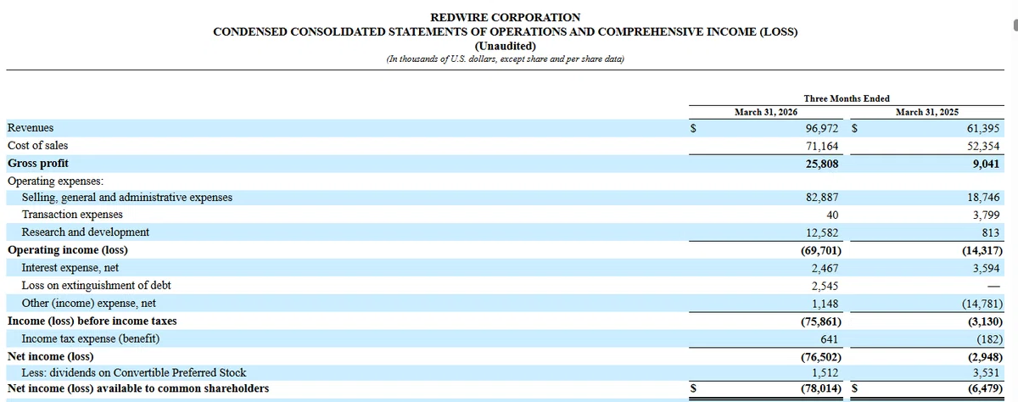Click interest expense value 3,594
The width and height of the screenshot is (1018, 402).
tap(986, 268)
